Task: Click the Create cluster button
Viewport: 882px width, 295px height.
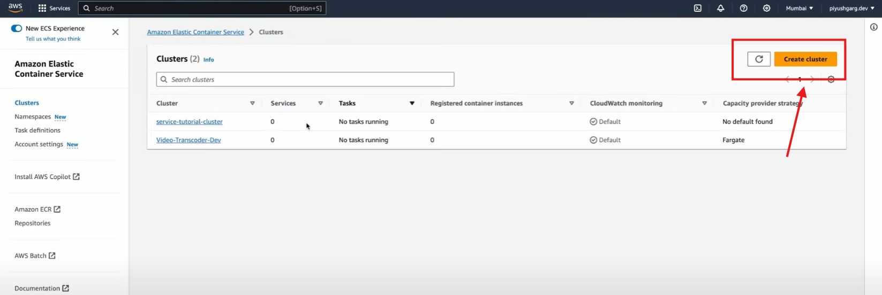Action: [x=805, y=59]
